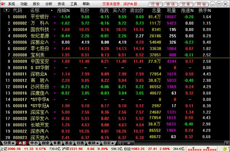
Task: Select stock row 平安银行
Action: (x=115, y=17)
